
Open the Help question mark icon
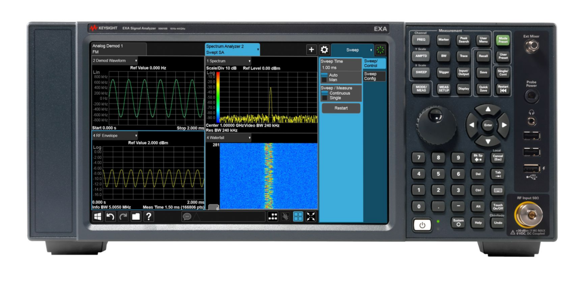coord(149,217)
